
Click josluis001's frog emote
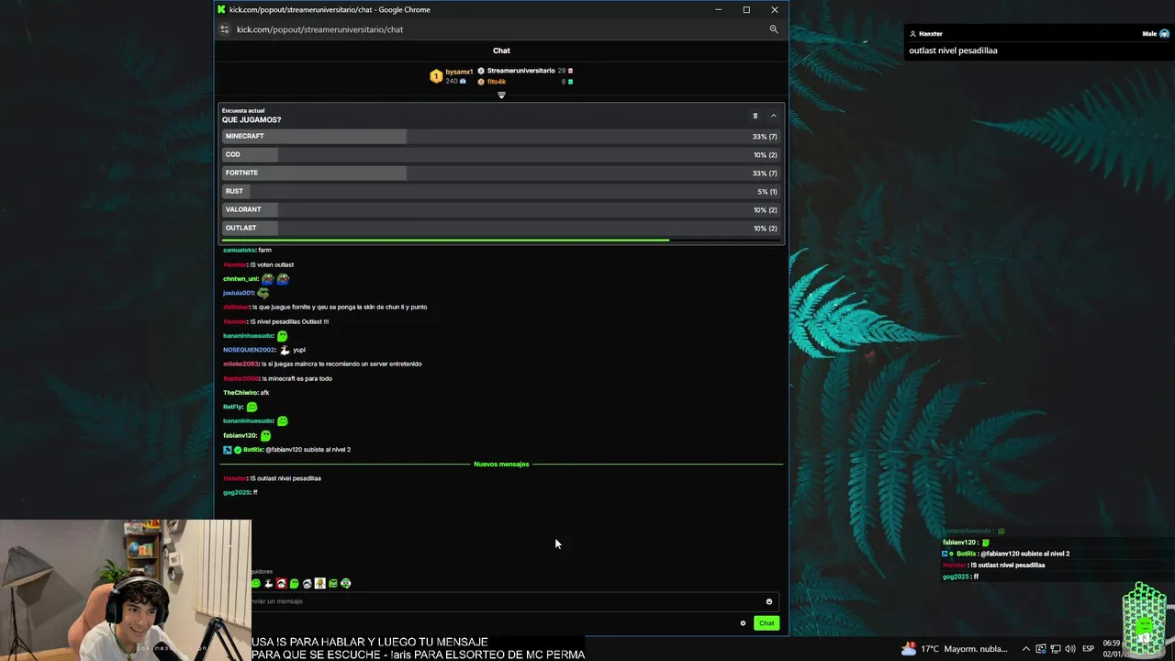263,293
